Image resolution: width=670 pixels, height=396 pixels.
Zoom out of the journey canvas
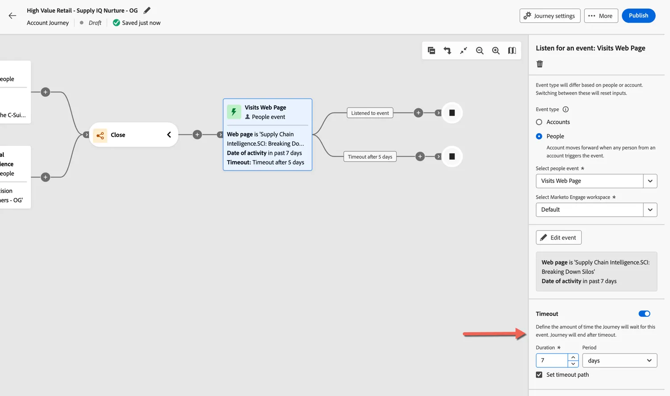480,50
